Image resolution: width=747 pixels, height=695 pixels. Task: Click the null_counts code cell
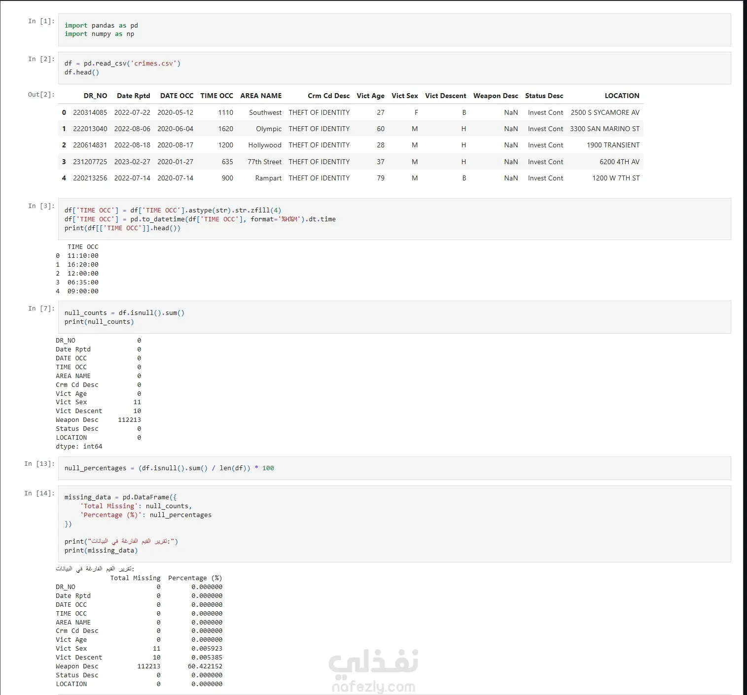394,317
